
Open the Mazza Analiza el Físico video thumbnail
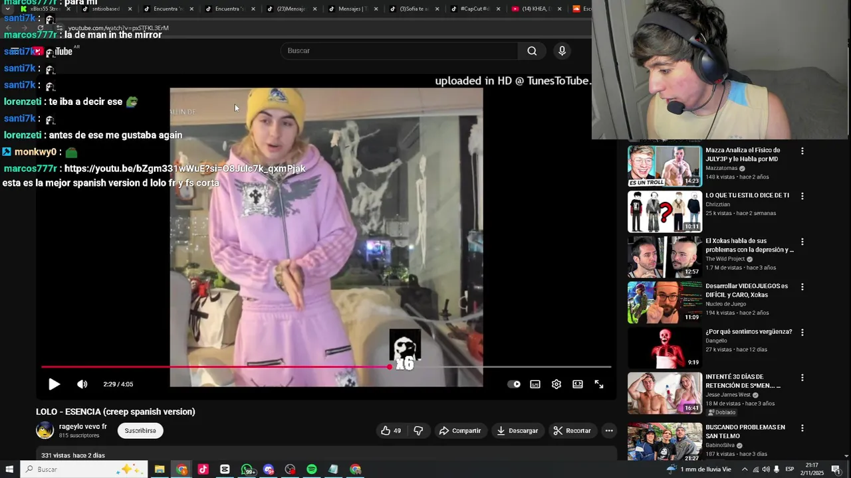[665, 166]
